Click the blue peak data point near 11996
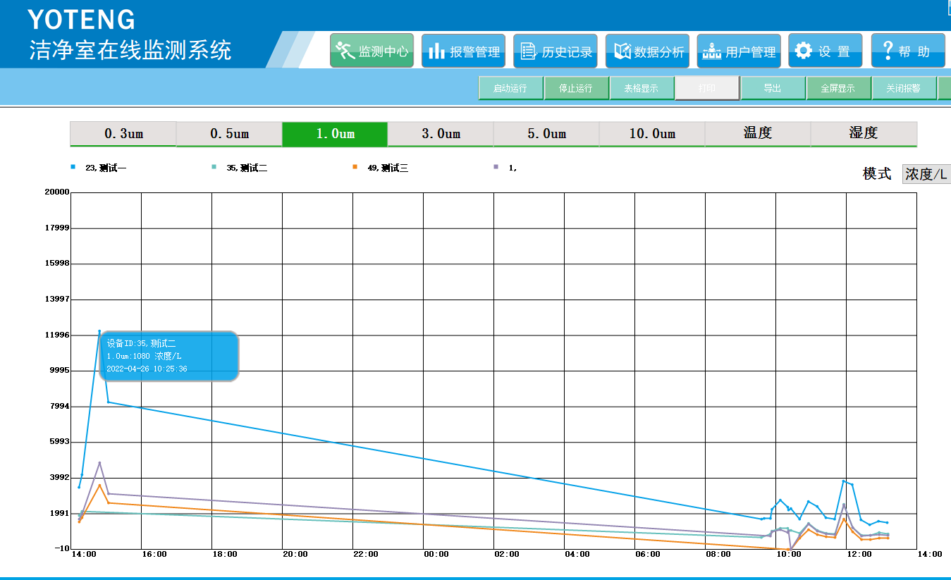The height and width of the screenshot is (580, 951). (x=99, y=331)
